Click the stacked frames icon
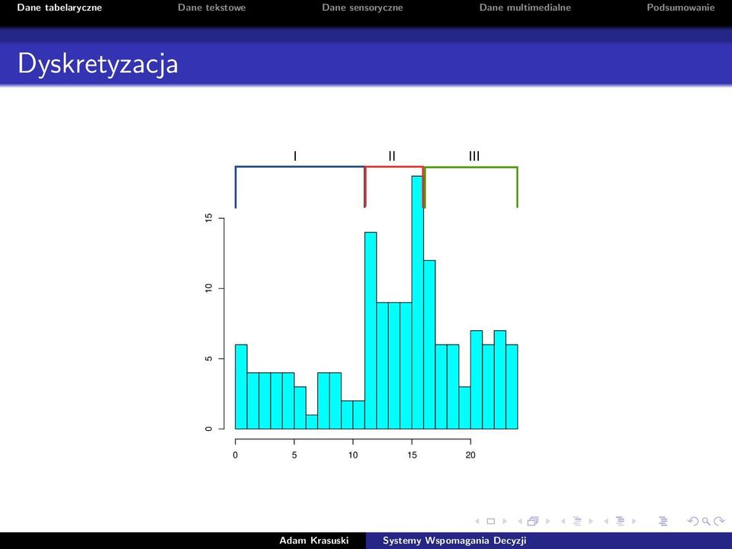 533,521
